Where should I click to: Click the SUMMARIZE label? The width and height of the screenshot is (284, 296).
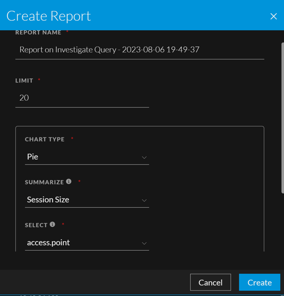coord(44,182)
